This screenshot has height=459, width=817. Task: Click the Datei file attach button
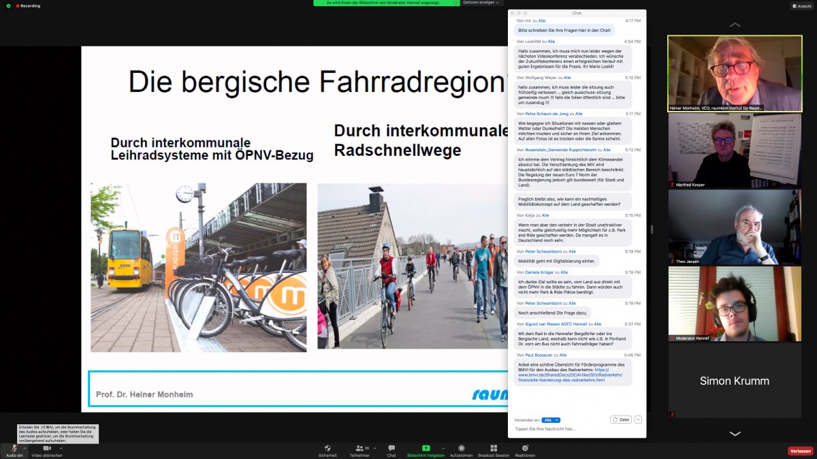(620, 420)
